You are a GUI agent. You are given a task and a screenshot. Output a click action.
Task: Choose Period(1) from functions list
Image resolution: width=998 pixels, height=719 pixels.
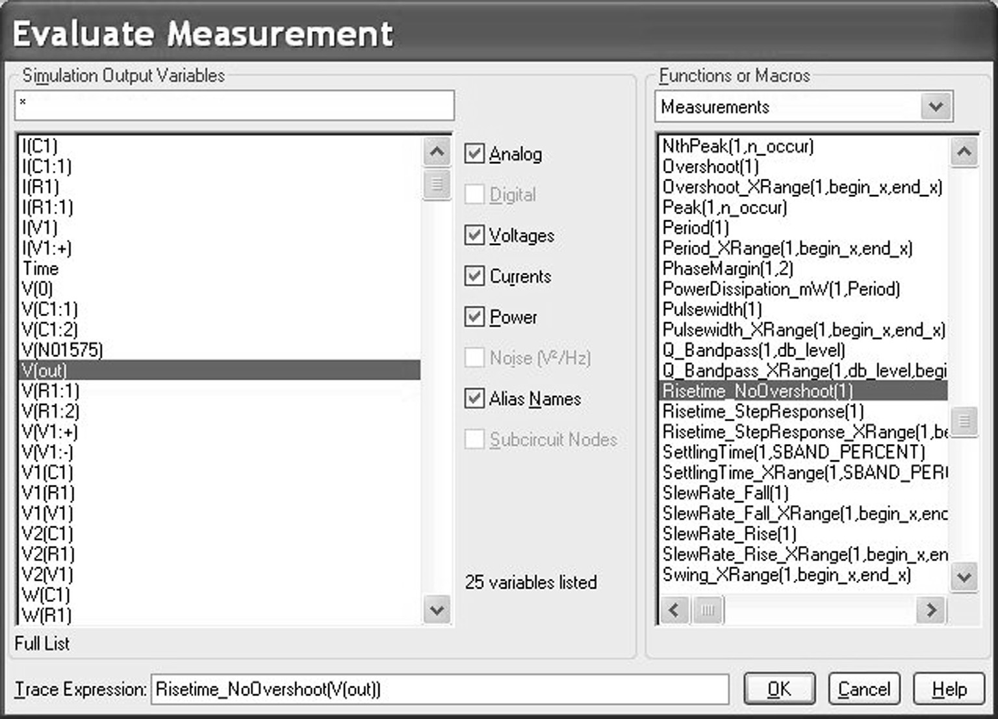[695, 228]
